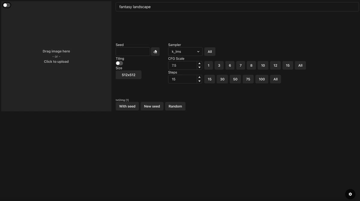Click the Steps field showing 15
360x201 pixels.
click(x=183, y=79)
